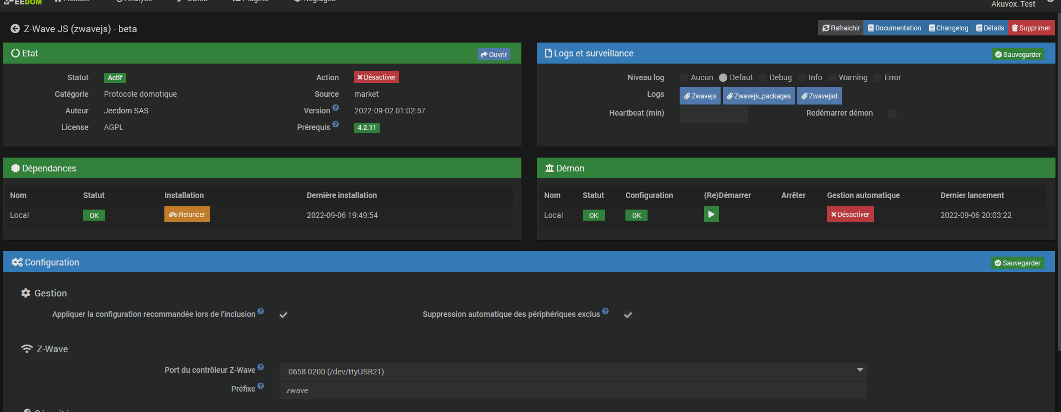Viewport: 1061px width, 412px height.
Task: Click the red Supprimer button
Action: tap(1031, 28)
